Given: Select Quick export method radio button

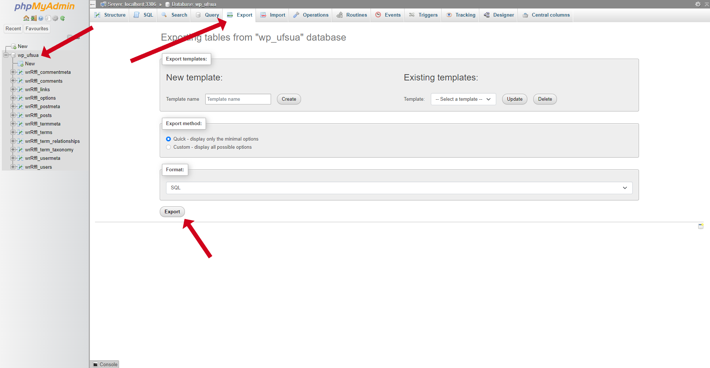Looking at the screenshot, I should 169,139.
